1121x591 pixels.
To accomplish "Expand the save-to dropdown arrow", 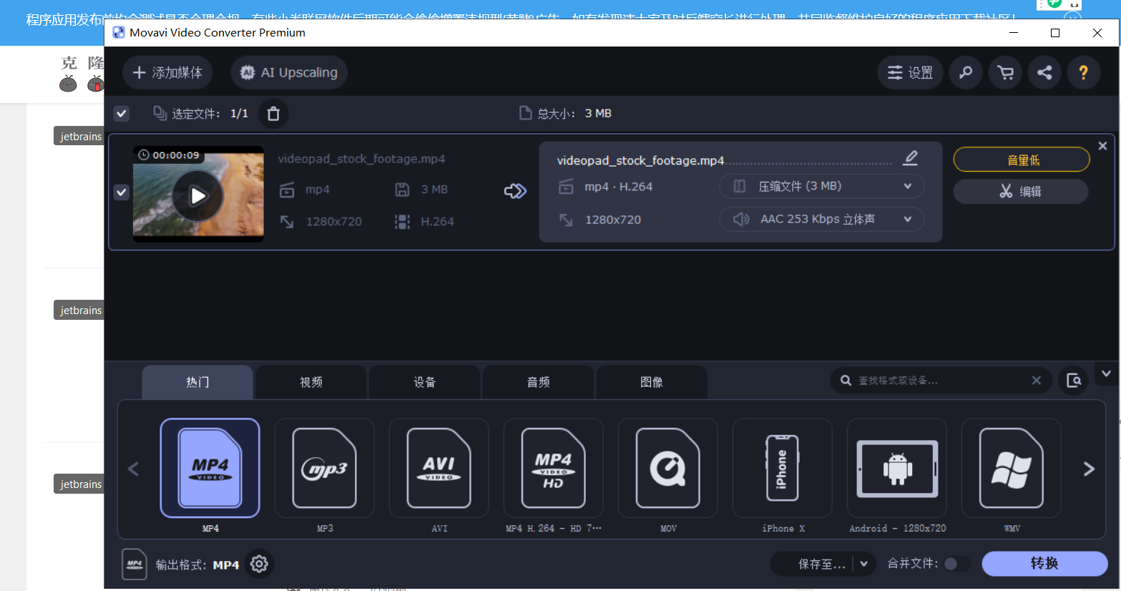I will pos(864,564).
